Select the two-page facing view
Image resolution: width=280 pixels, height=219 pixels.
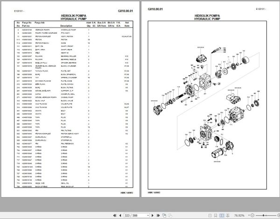tap(222, 215)
